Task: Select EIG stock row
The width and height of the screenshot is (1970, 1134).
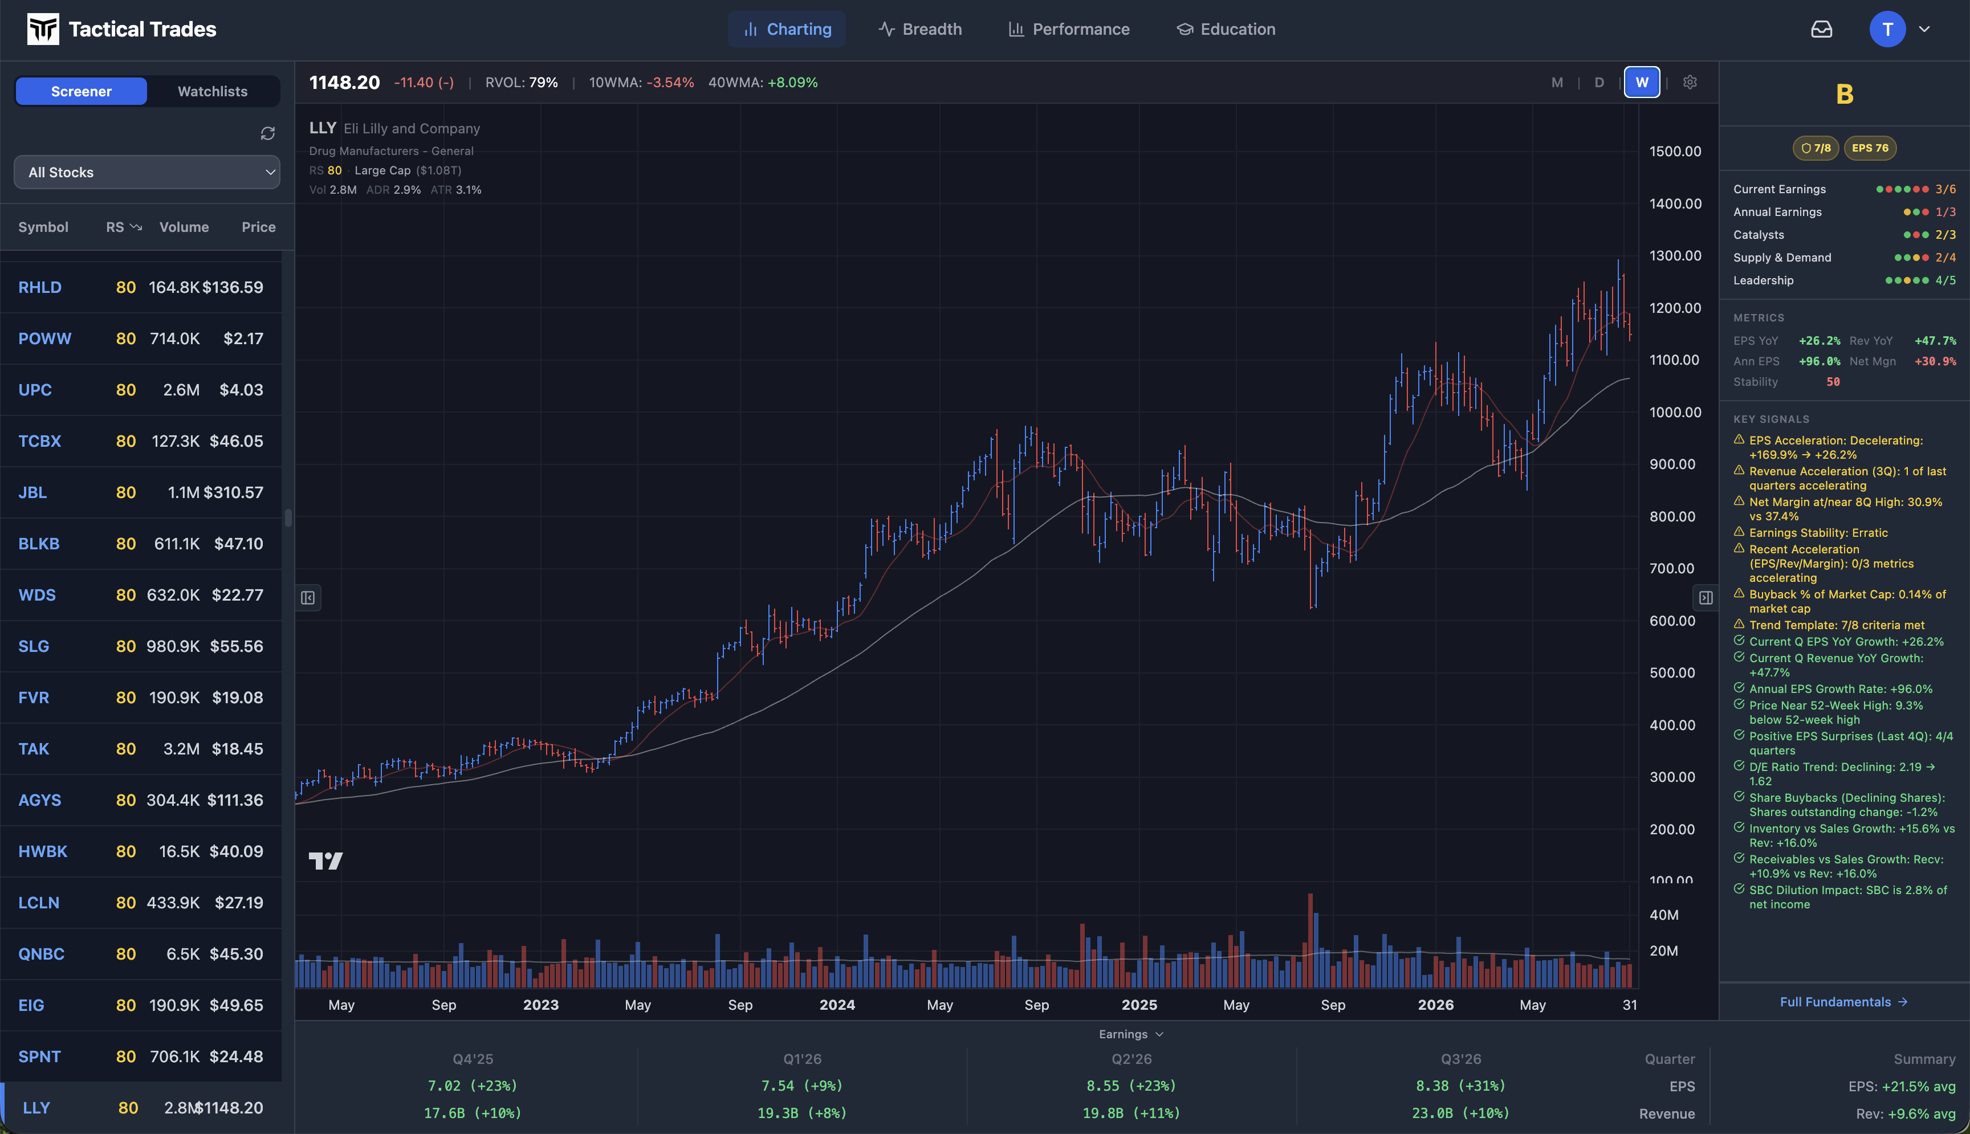Action: pyautogui.click(x=141, y=1005)
